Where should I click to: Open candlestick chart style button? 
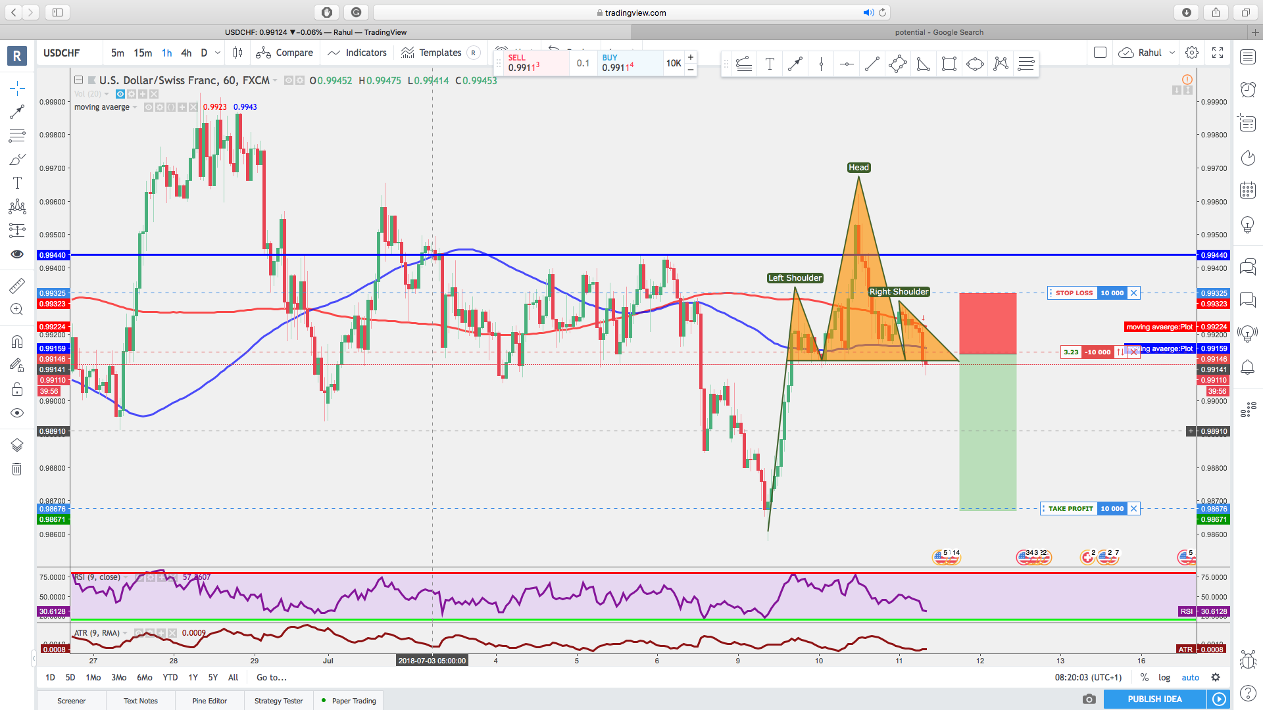point(238,53)
